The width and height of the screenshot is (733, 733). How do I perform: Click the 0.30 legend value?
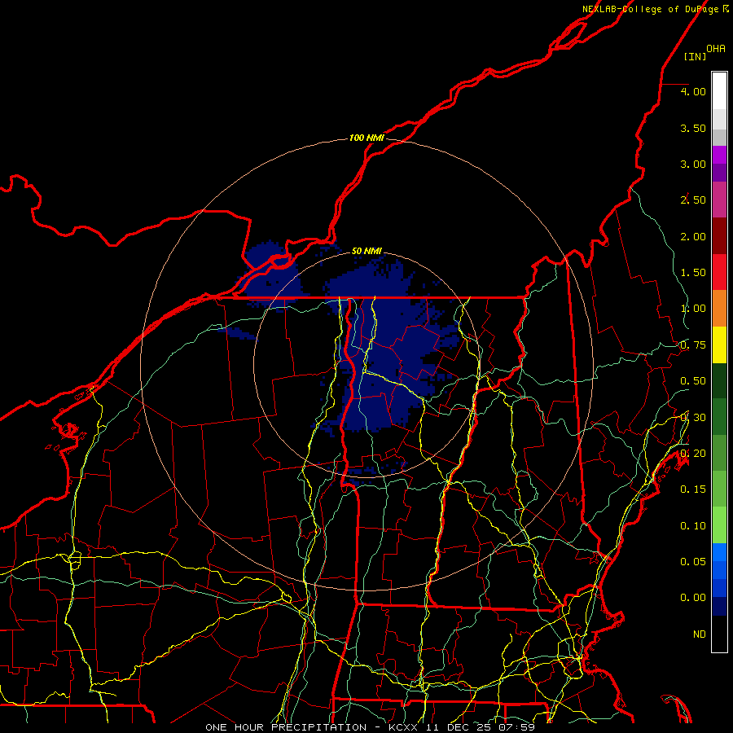coord(693,418)
